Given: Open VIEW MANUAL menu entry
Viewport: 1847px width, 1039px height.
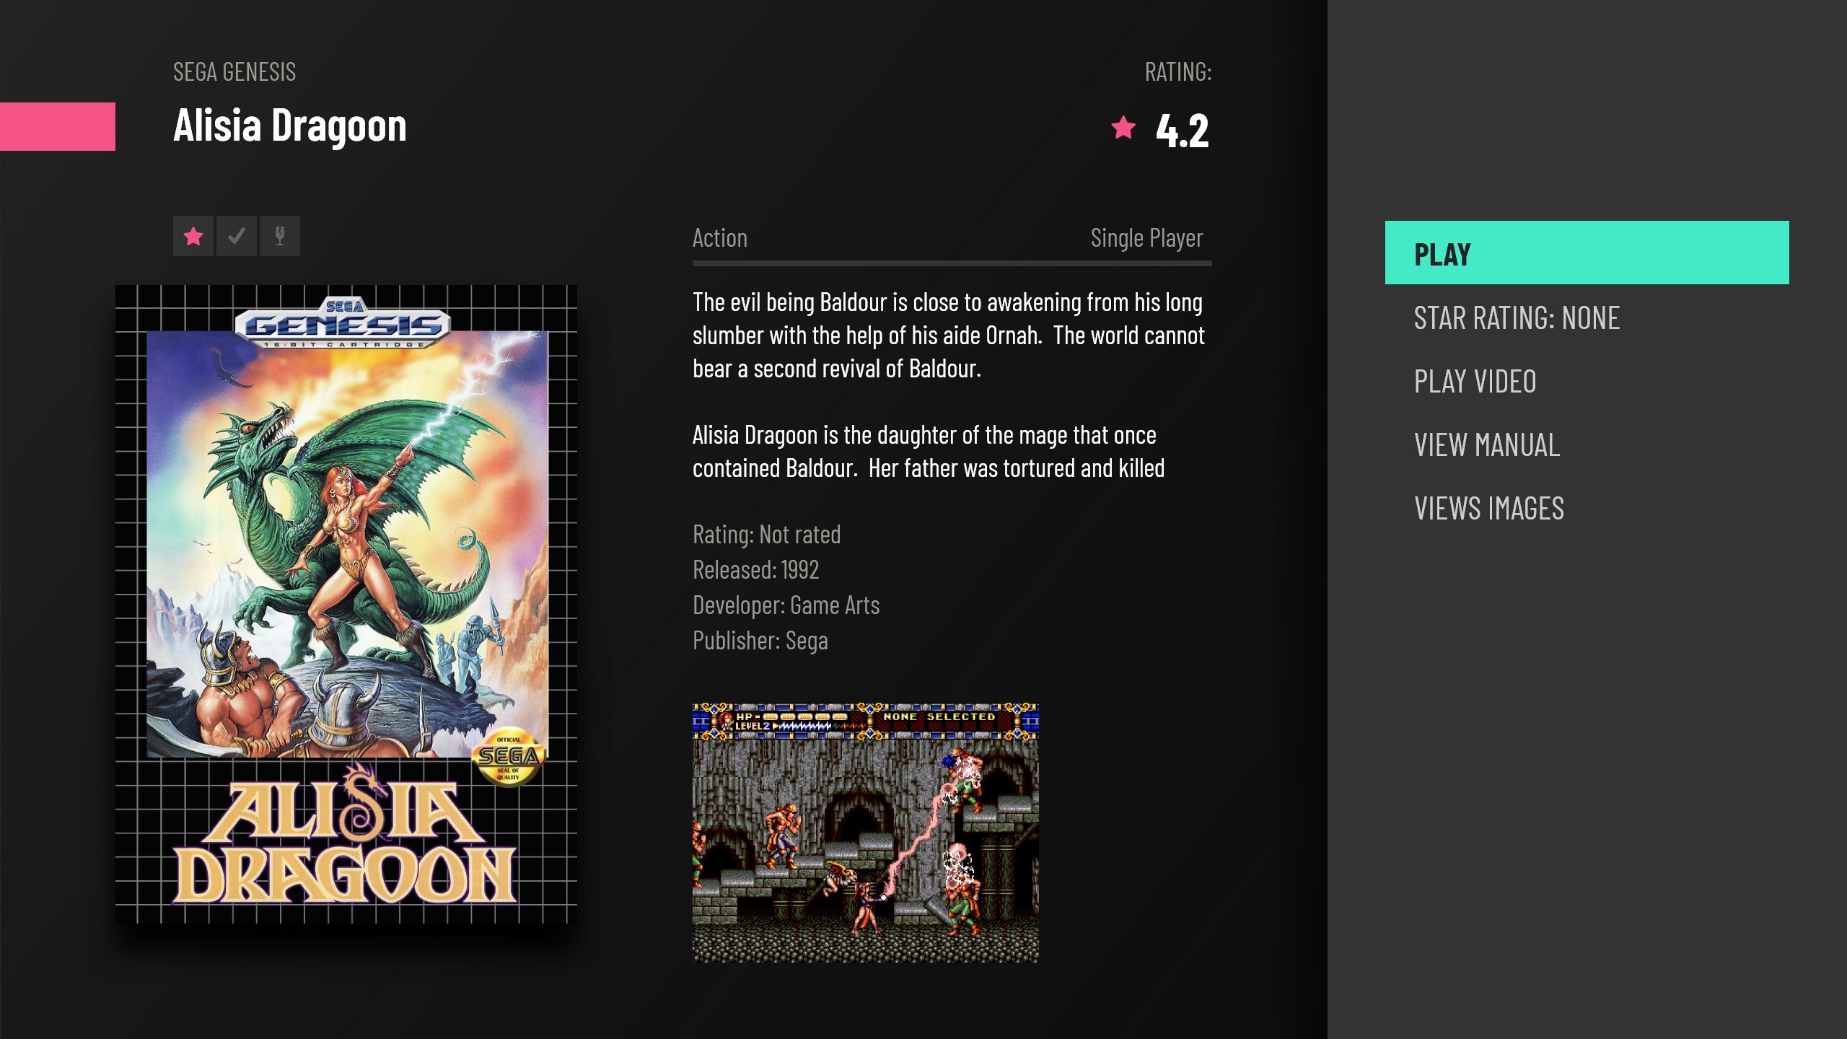Looking at the screenshot, I should (1587, 444).
